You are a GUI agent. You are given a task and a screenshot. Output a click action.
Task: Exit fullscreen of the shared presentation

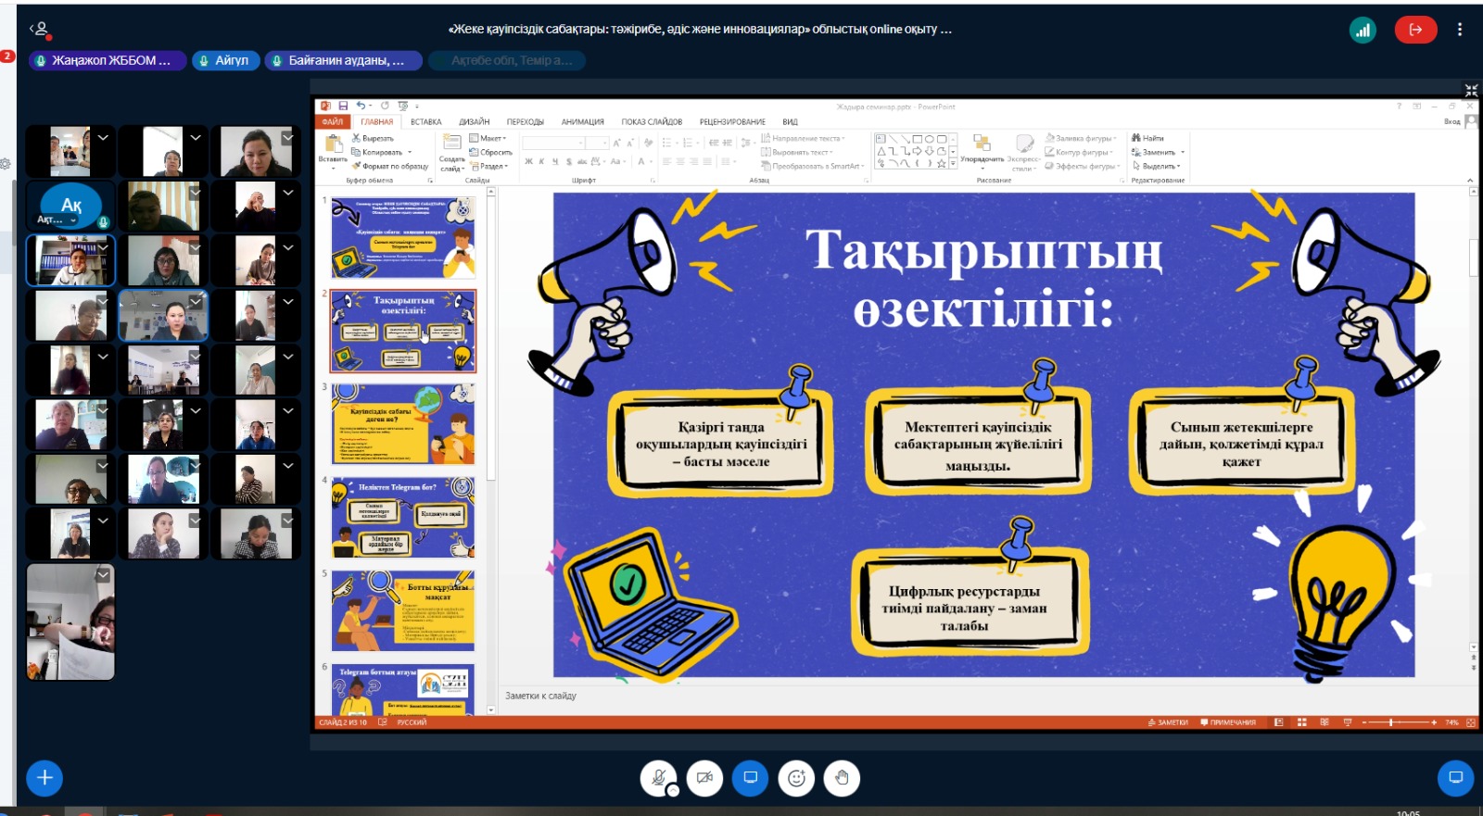click(1471, 90)
